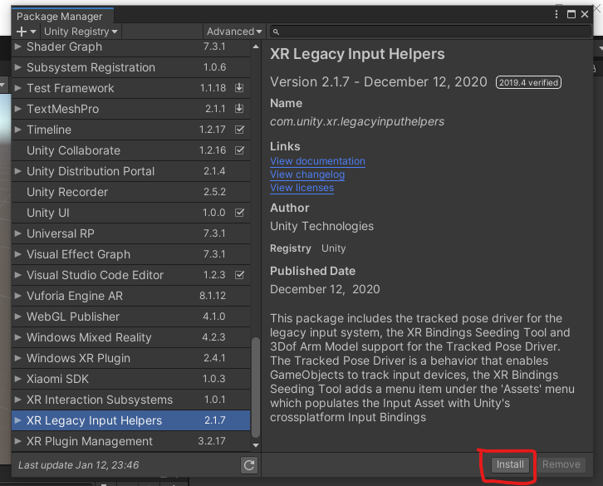The image size is (603, 486).
Task: Click the package list scroll-down arrow
Action: 255,445
